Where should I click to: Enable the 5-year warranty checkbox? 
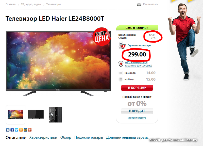tap(121, 79)
